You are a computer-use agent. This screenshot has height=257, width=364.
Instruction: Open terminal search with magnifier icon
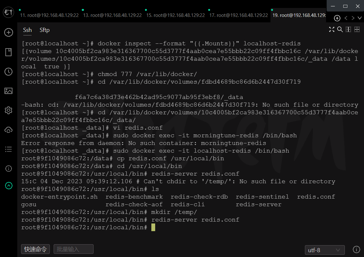click(339, 29)
